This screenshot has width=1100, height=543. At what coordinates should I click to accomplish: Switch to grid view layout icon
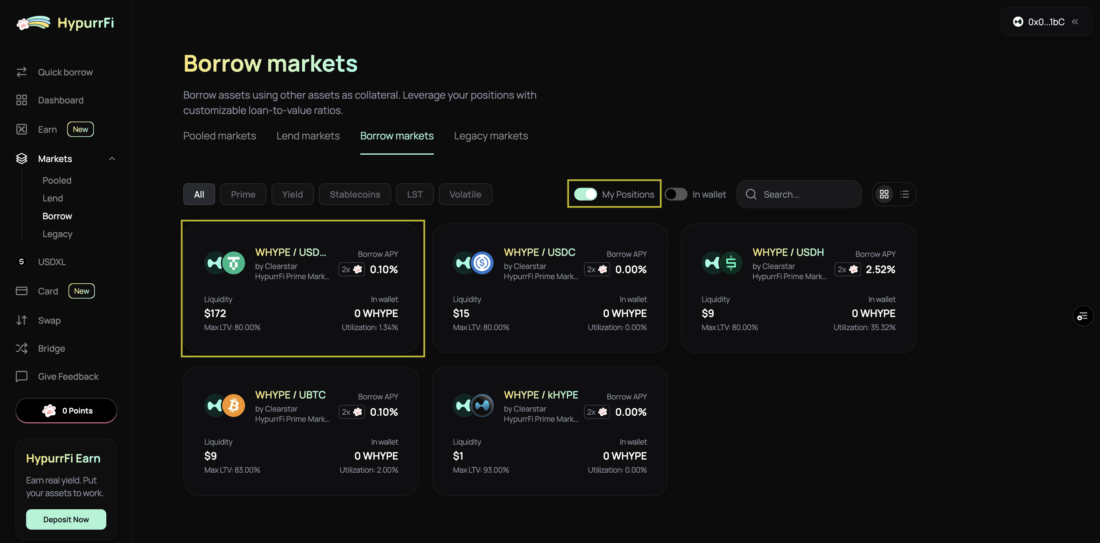pyautogui.click(x=884, y=194)
